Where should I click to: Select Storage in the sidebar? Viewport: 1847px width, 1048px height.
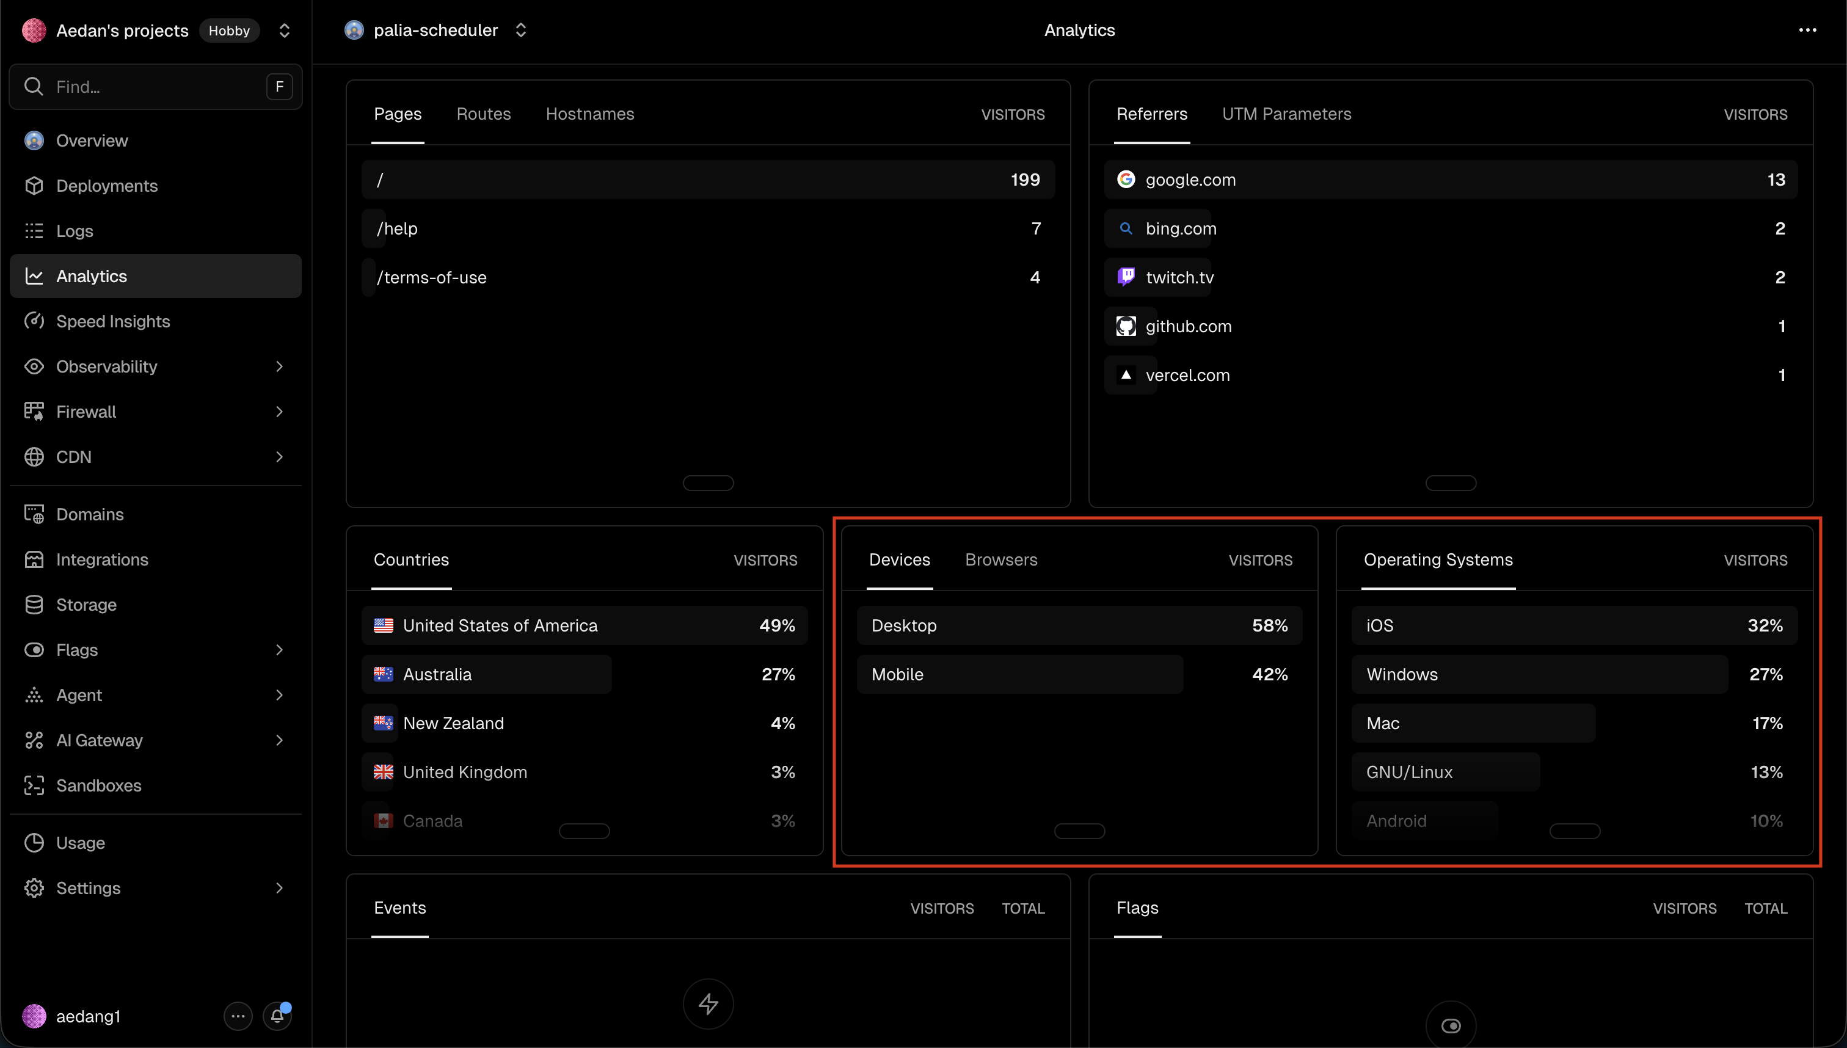[x=86, y=605]
